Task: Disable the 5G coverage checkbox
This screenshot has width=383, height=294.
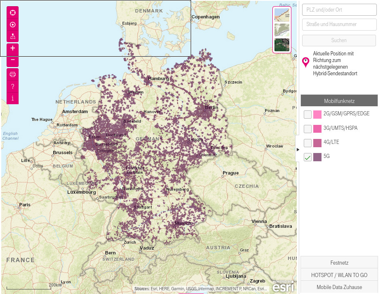Action: coord(307,157)
